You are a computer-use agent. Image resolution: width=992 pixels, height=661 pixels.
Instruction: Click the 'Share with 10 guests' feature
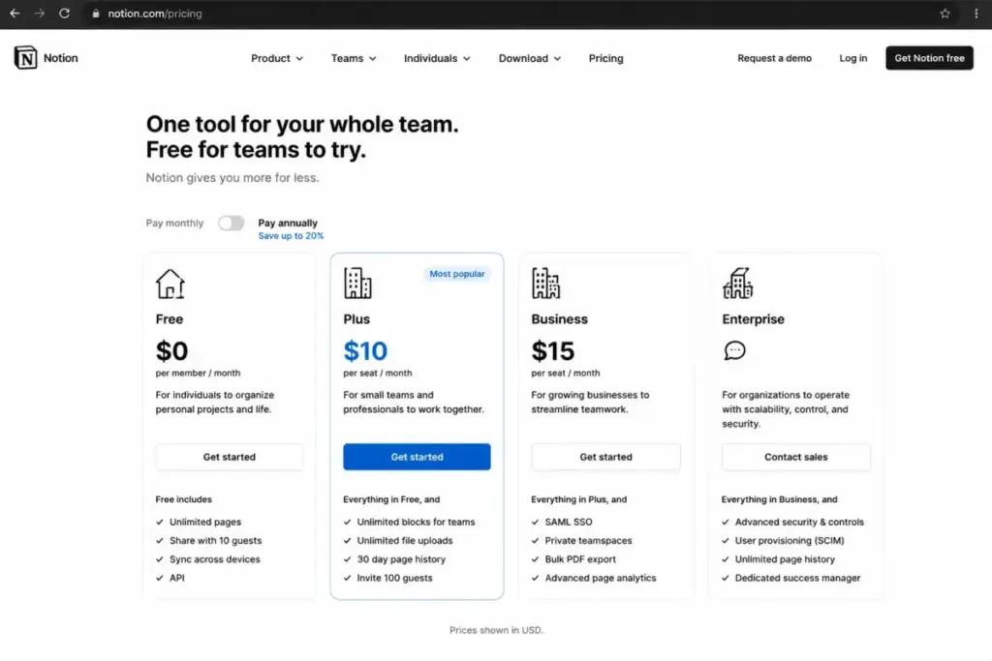[216, 540]
